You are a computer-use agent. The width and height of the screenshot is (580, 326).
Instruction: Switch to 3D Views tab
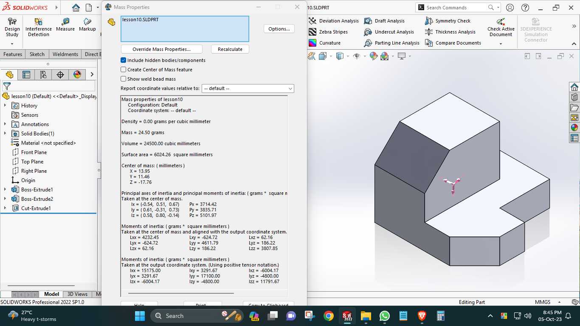pyautogui.click(x=77, y=294)
